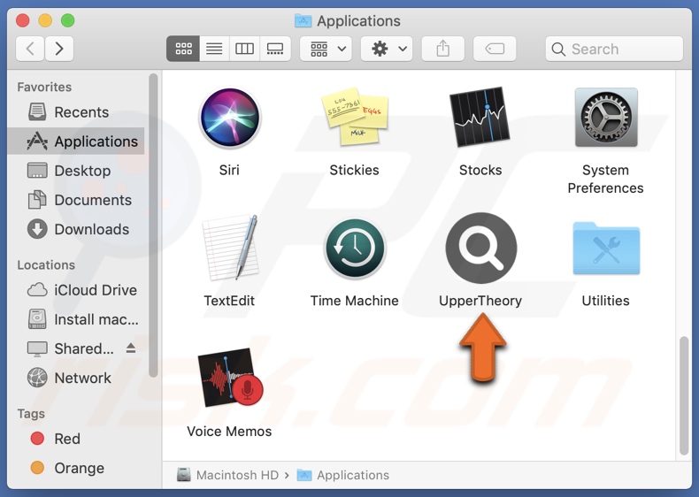Open the Time Machine icon
Screen dimensions: 699x497
(x=355, y=248)
